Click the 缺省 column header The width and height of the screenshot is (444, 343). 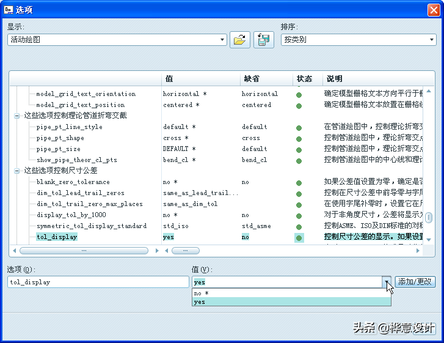coord(266,78)
